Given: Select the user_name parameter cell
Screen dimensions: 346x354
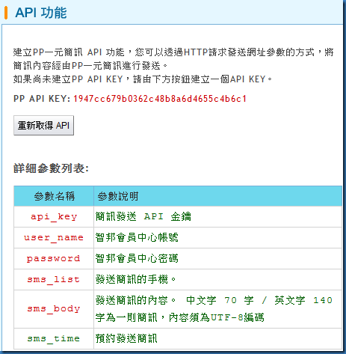Looking at the screenshot, I should click(54, 237).
